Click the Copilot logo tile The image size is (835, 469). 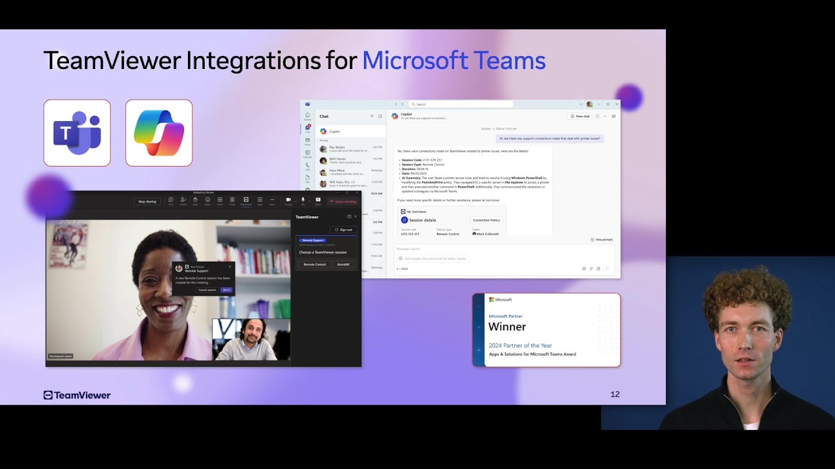point(159,133)
